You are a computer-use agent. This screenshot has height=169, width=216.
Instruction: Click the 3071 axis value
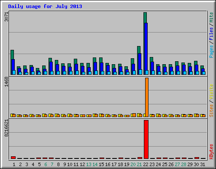6,17
